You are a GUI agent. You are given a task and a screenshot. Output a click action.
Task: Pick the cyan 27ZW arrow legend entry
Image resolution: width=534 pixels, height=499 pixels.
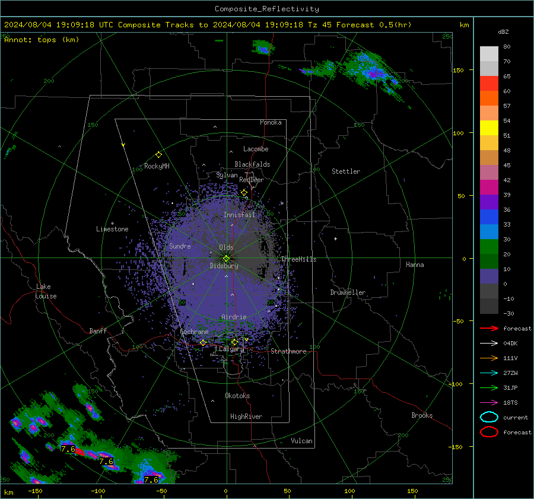489,373
